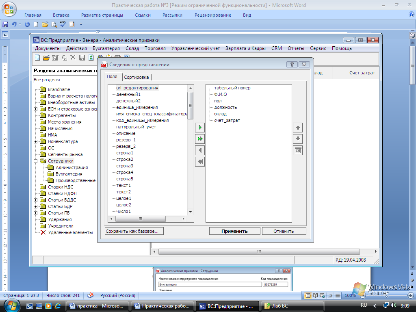Image resolution: width=416 pixels, height=312 pixels.
Task: Open Зарплата и Кадры menu
Action: (245, 48)
